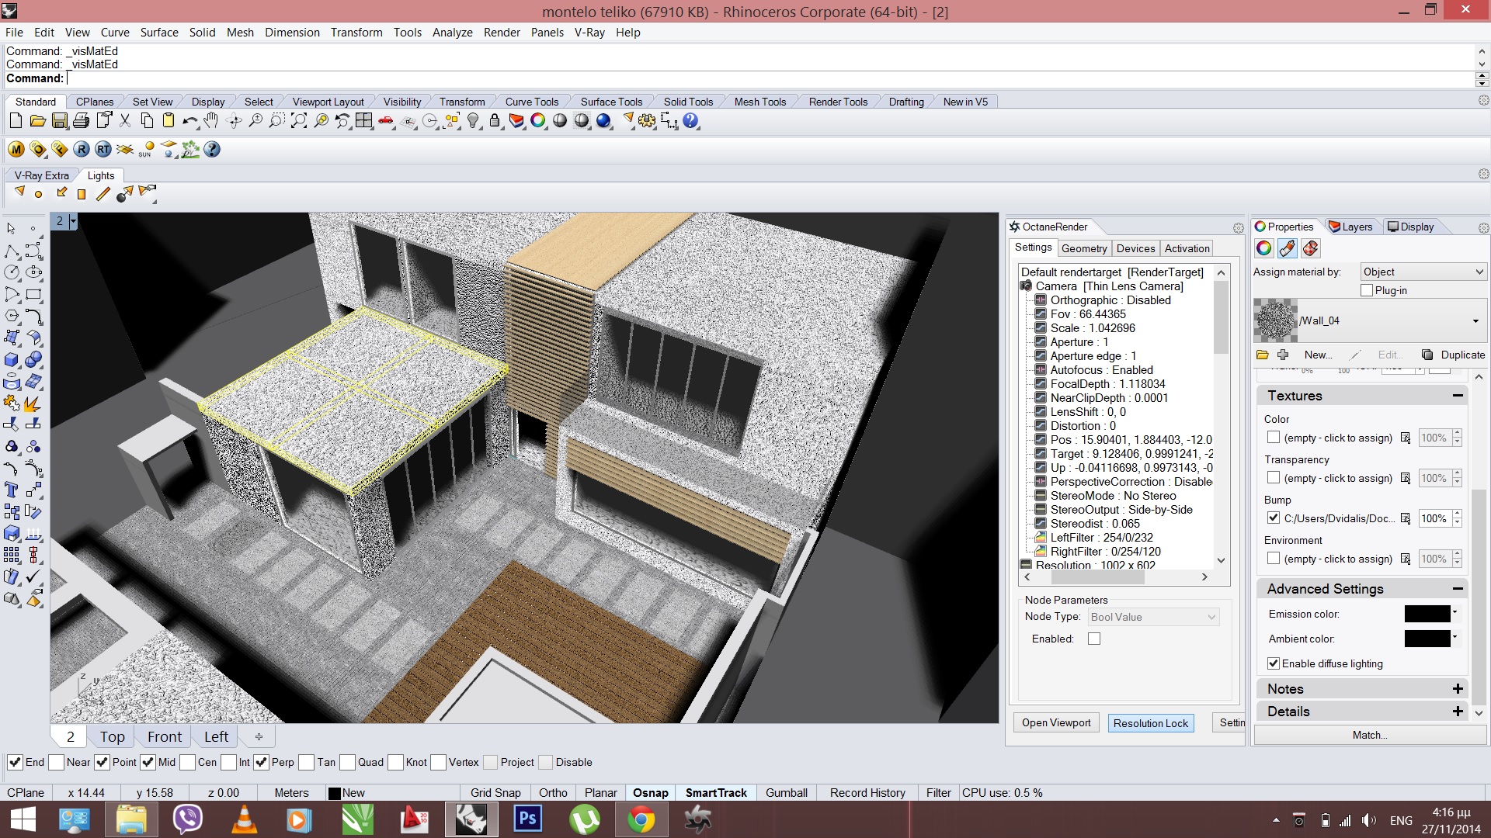Click the Emission color black swatch

1427,614
